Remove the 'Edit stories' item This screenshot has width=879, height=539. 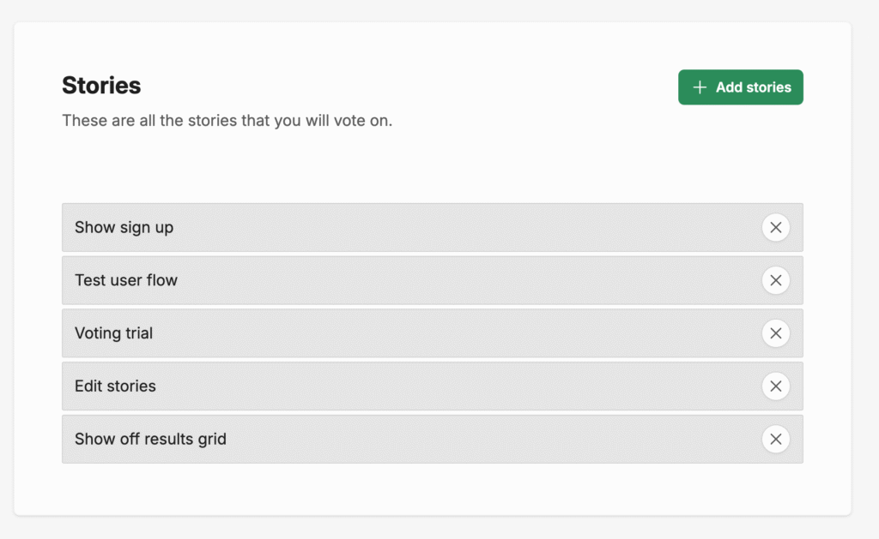click(x=775, y=386)
